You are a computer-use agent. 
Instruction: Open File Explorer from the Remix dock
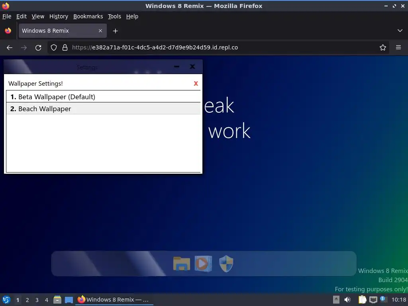pyautogui.click(x=181, y=264)
